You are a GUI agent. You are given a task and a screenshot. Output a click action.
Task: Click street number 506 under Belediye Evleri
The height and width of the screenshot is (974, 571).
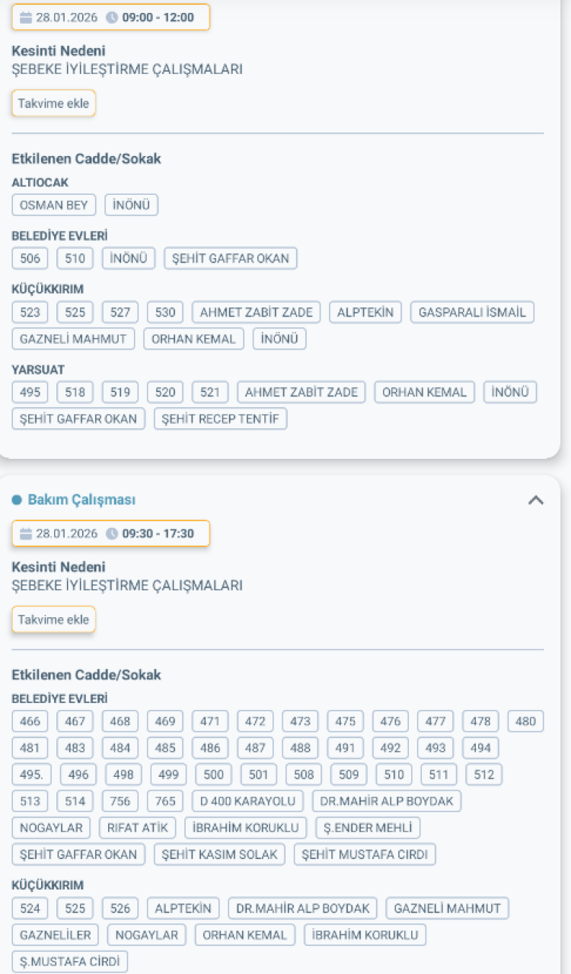(30, 259)
